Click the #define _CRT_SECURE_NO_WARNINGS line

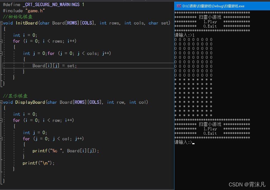43,4
